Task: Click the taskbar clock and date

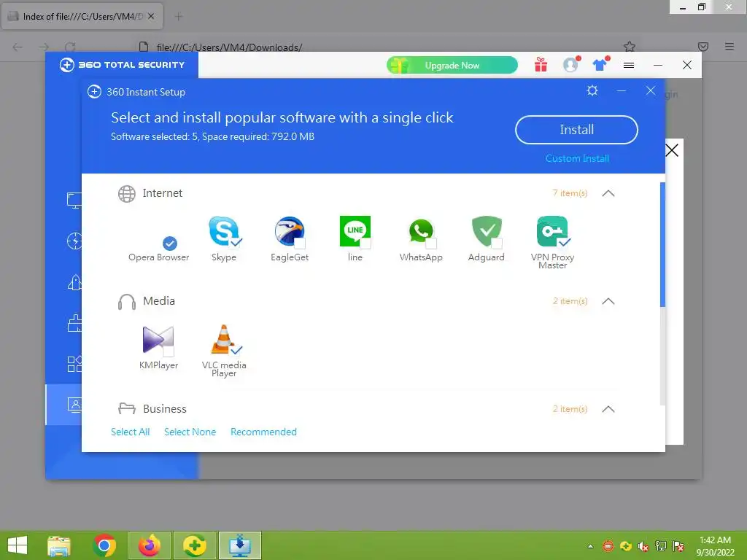Action: [715, 546]
